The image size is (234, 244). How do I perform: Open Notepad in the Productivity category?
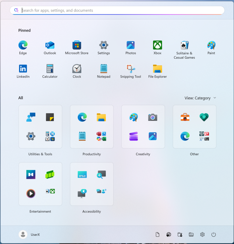[82, 136]
